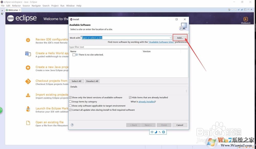Click the top icon in the left trim bar

click(2, 11)
